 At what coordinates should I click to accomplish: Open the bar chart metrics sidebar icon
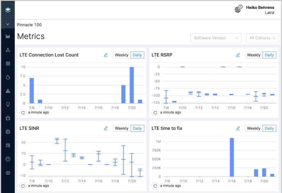click(8, 36)
